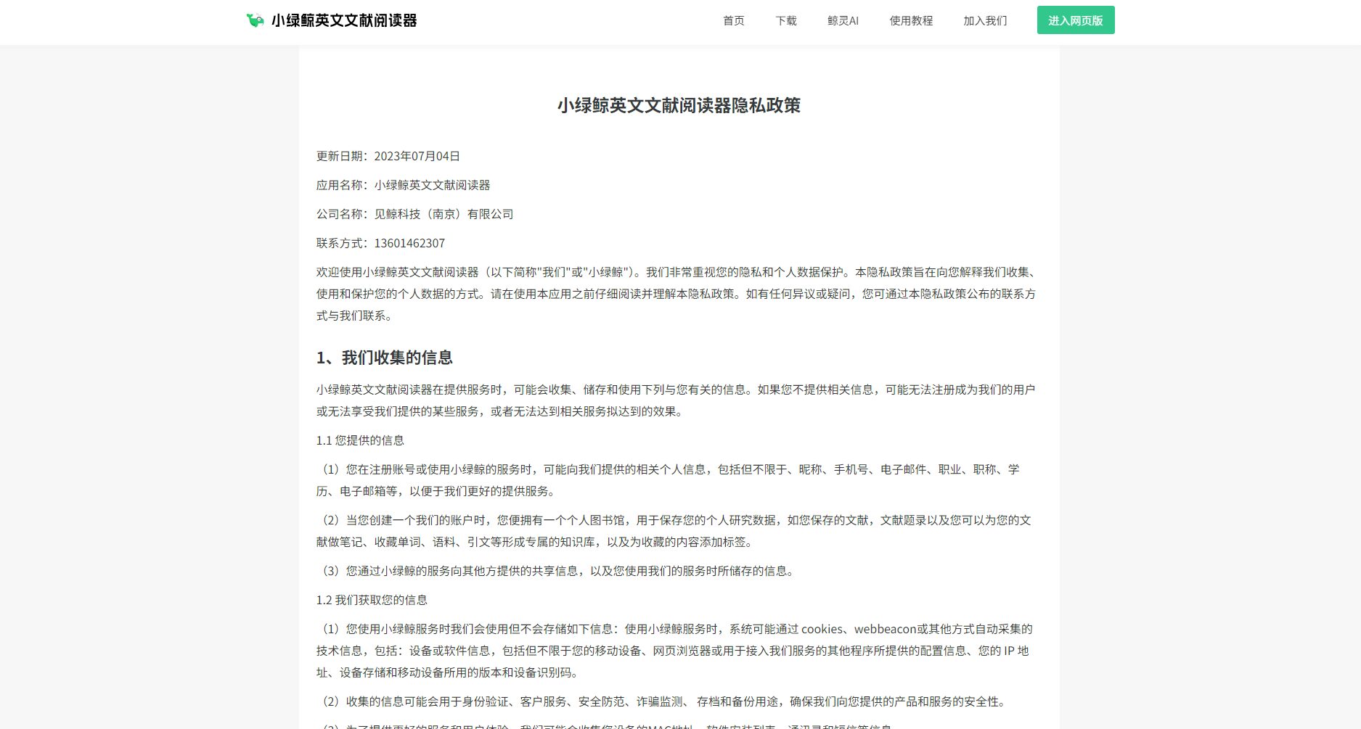Click the contact number 13601462307
Image resolution: width=1361 pixels, height=729 pixels.
(409, 243)
